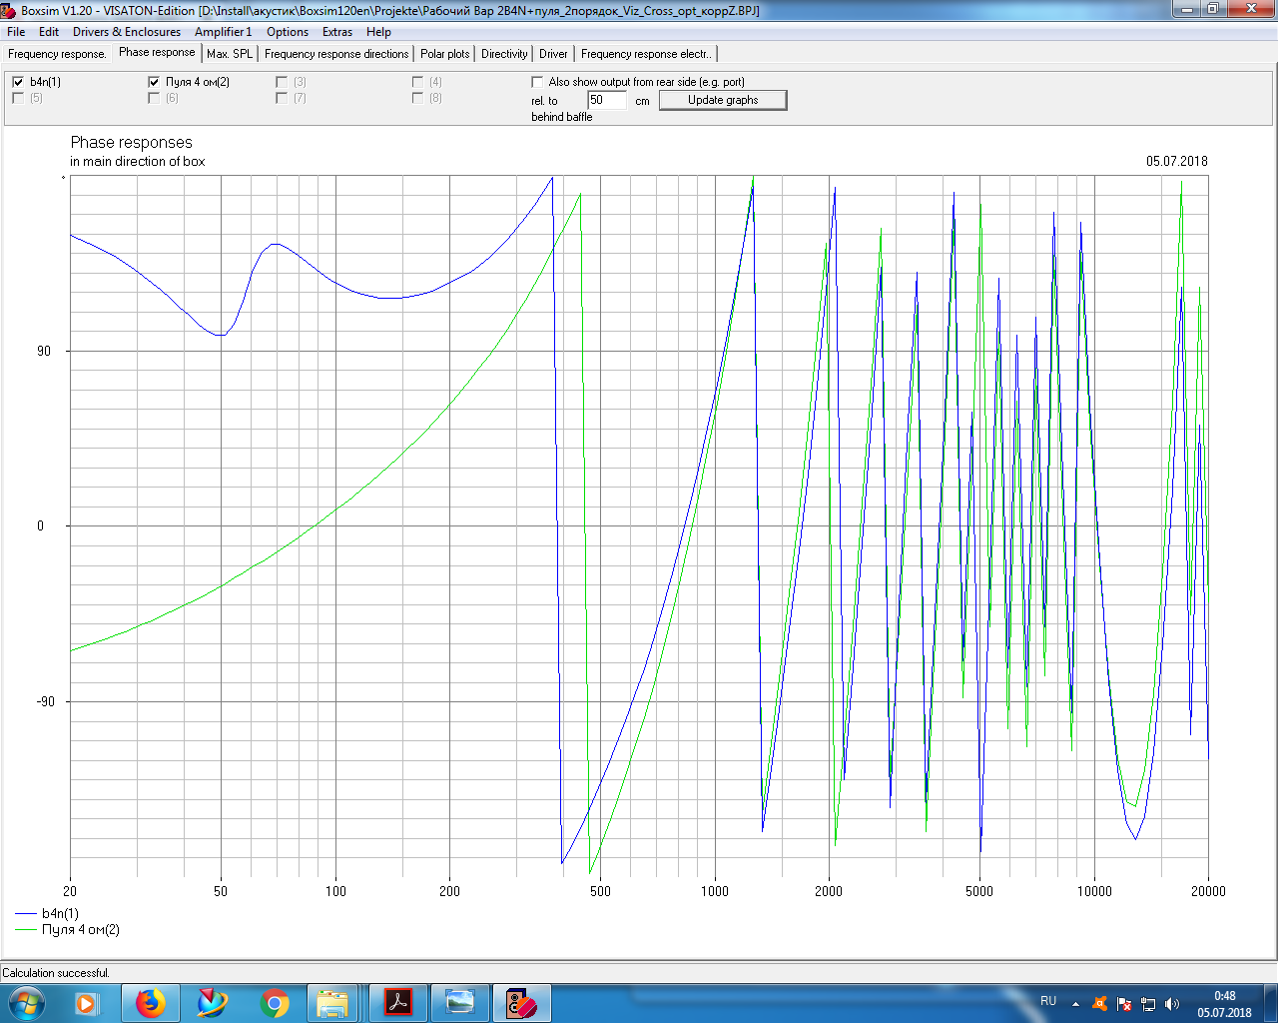
Task: Switch to the Max. SPL tab
Action: coord(230,54)
